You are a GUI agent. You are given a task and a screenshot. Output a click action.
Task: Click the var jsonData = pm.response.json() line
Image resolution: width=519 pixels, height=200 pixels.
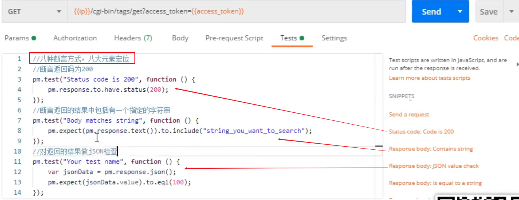click(x=112, y=172)
